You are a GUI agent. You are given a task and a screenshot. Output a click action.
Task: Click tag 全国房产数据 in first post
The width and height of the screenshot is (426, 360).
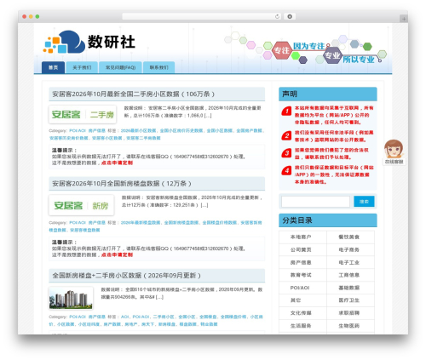[x=249, y=131]
